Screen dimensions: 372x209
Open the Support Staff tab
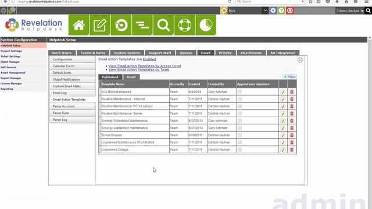pos(160,53)
